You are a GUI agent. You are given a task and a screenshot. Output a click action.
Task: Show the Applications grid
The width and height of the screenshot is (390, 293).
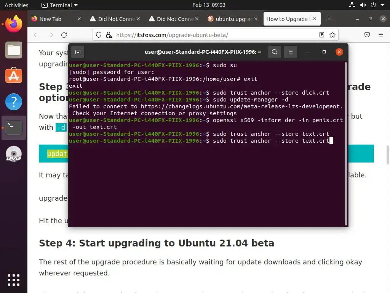[x=14, y=280]
